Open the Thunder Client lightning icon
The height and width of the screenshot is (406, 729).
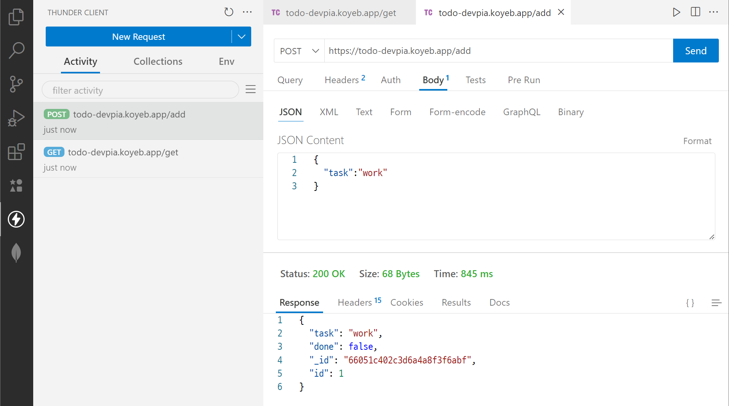[x=16, y=219]
